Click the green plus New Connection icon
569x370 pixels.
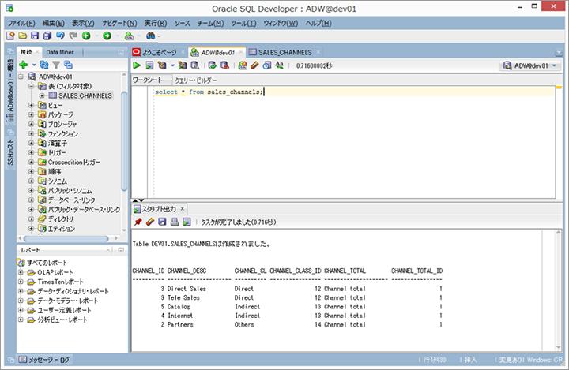pyautogui.click(x=24, y=65)
